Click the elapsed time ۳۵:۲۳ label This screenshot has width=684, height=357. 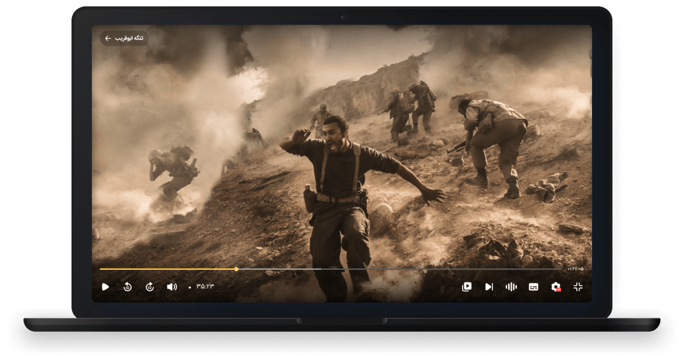pyautogui.click(x=205, y=287)
